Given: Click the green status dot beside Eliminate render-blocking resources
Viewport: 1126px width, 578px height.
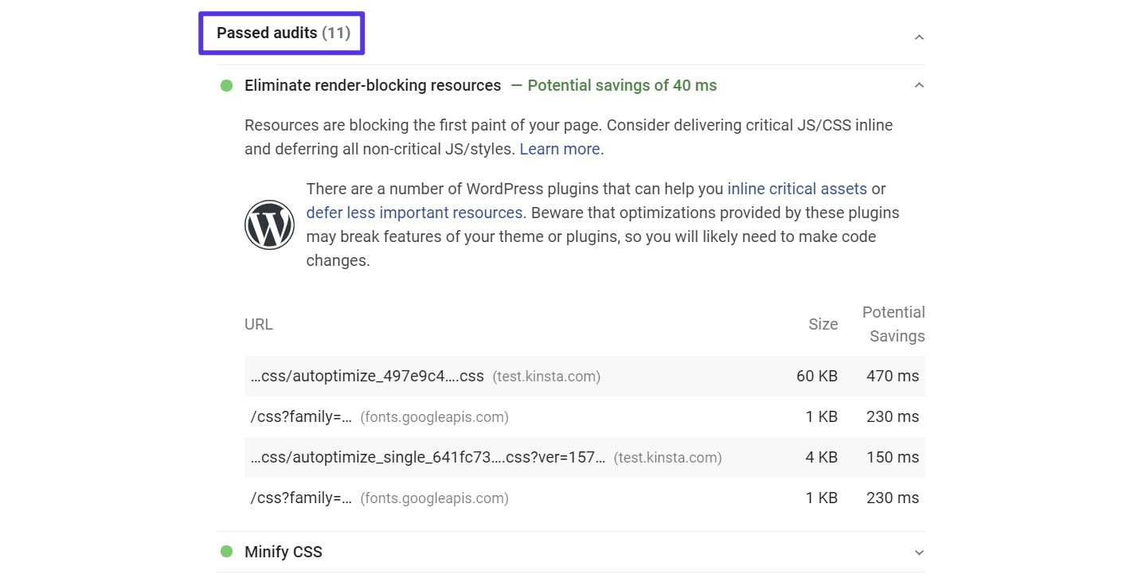Looking at the screenshot, I should [226, 85].
